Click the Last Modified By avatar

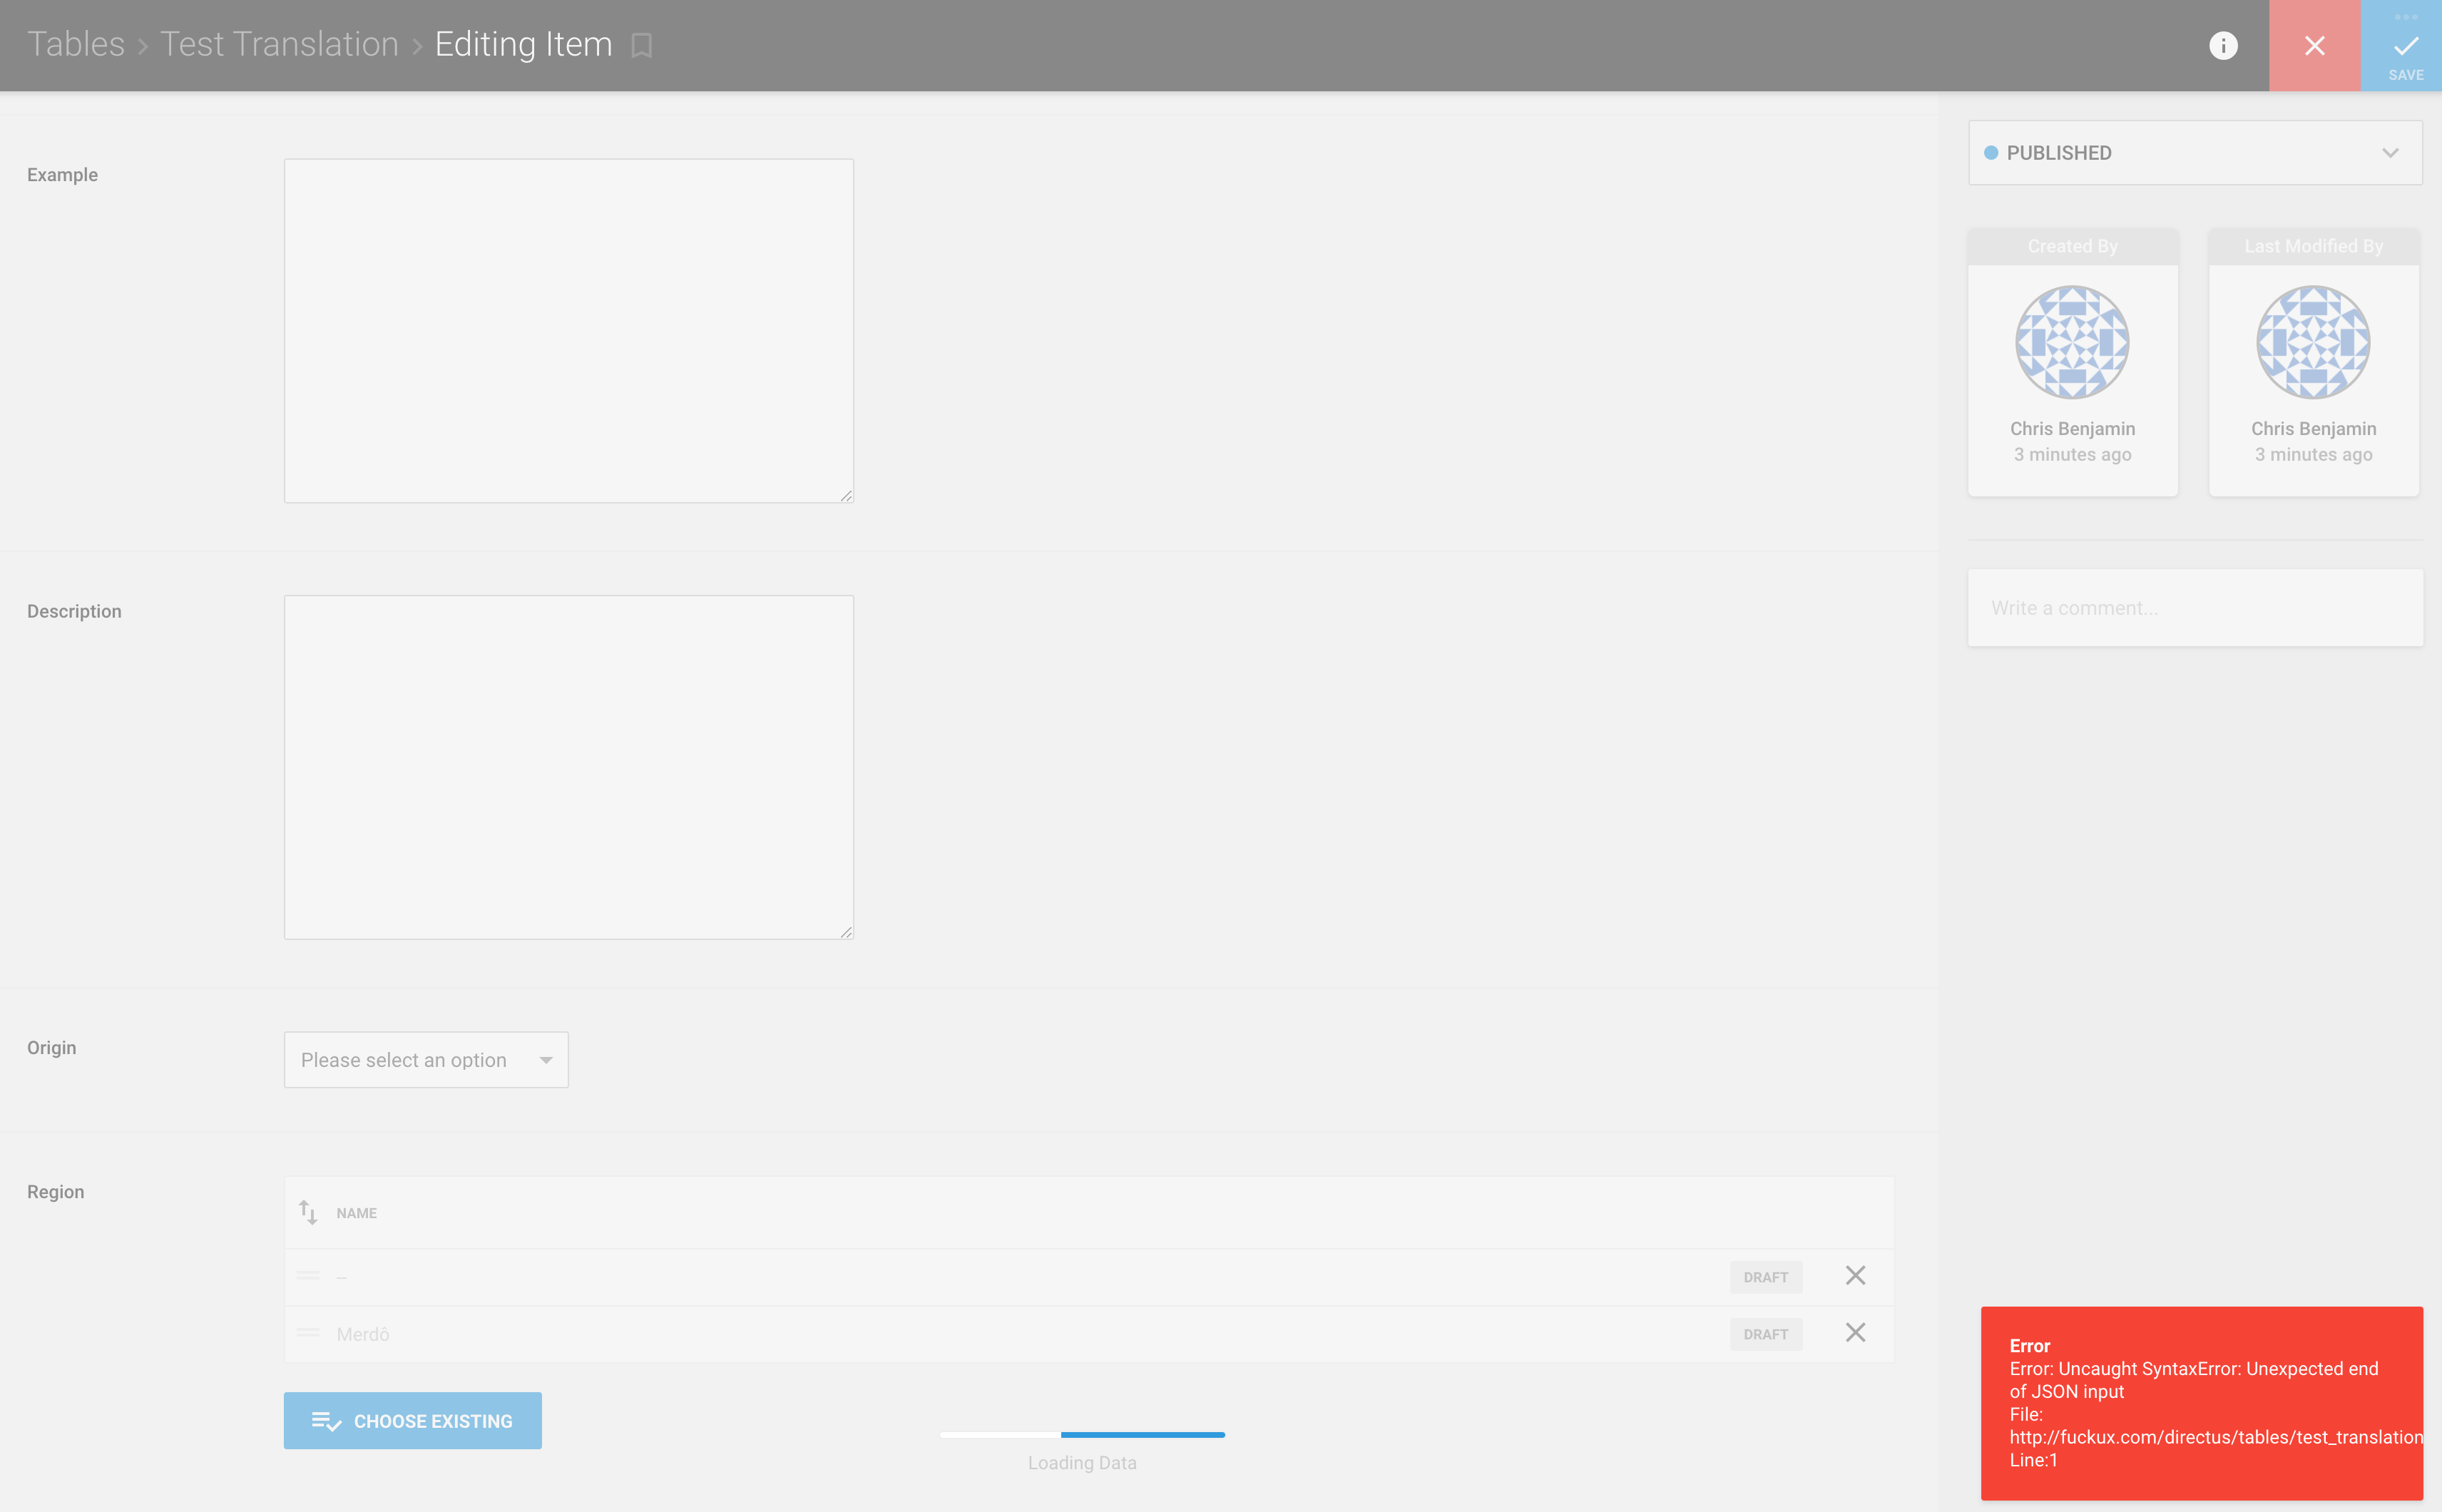pos(2313,342)
